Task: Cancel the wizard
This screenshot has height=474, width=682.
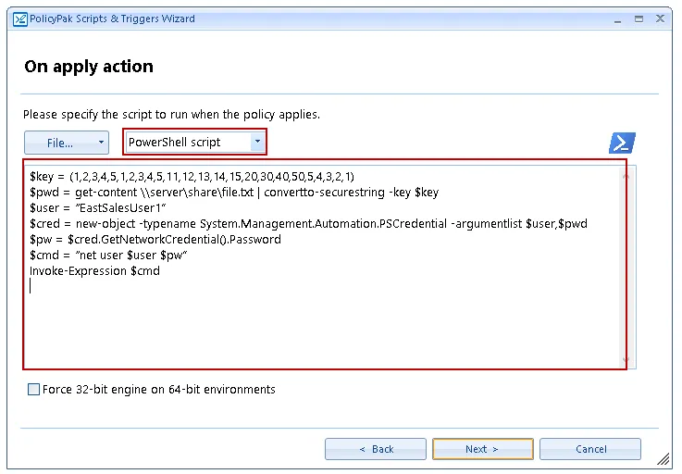Action: pos(590,449)
